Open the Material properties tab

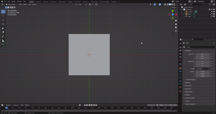point(180,87)
